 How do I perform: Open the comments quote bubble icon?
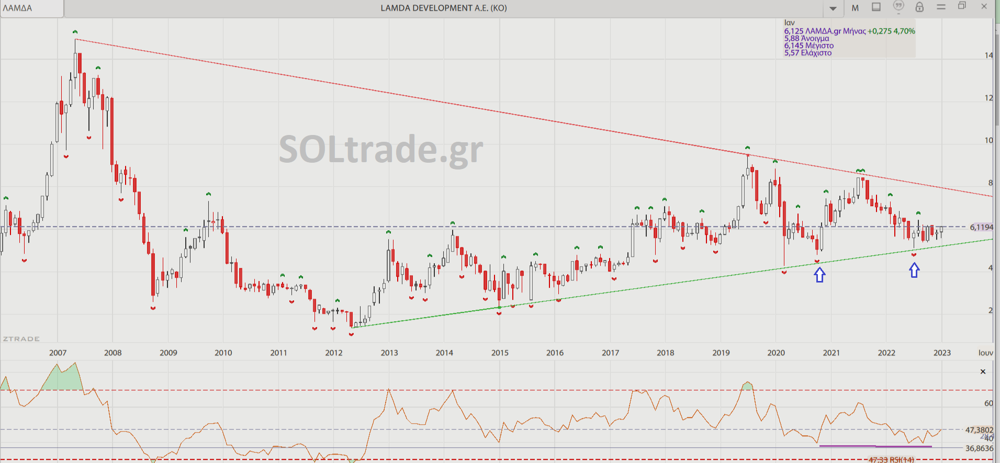coord(898,6)
